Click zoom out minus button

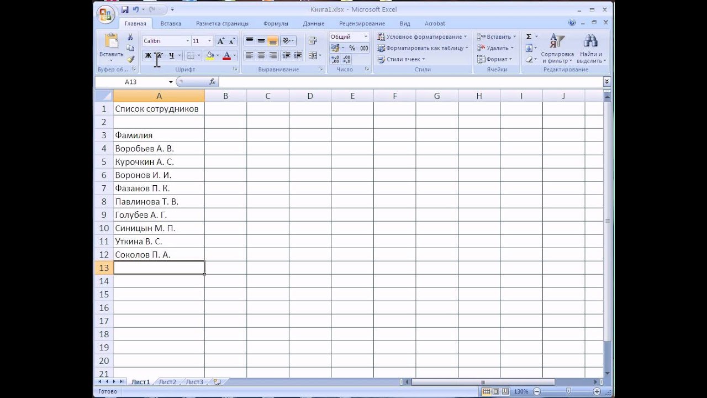537,391
